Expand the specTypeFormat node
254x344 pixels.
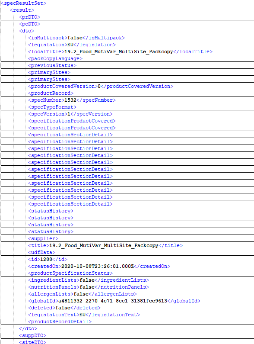click(x=52, y=107)
